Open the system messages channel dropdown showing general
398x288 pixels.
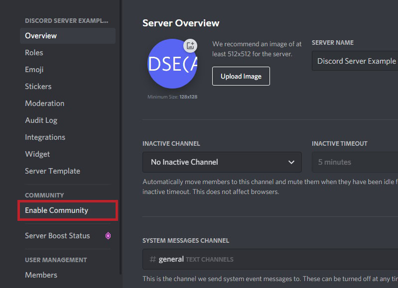tap(270, 259)
